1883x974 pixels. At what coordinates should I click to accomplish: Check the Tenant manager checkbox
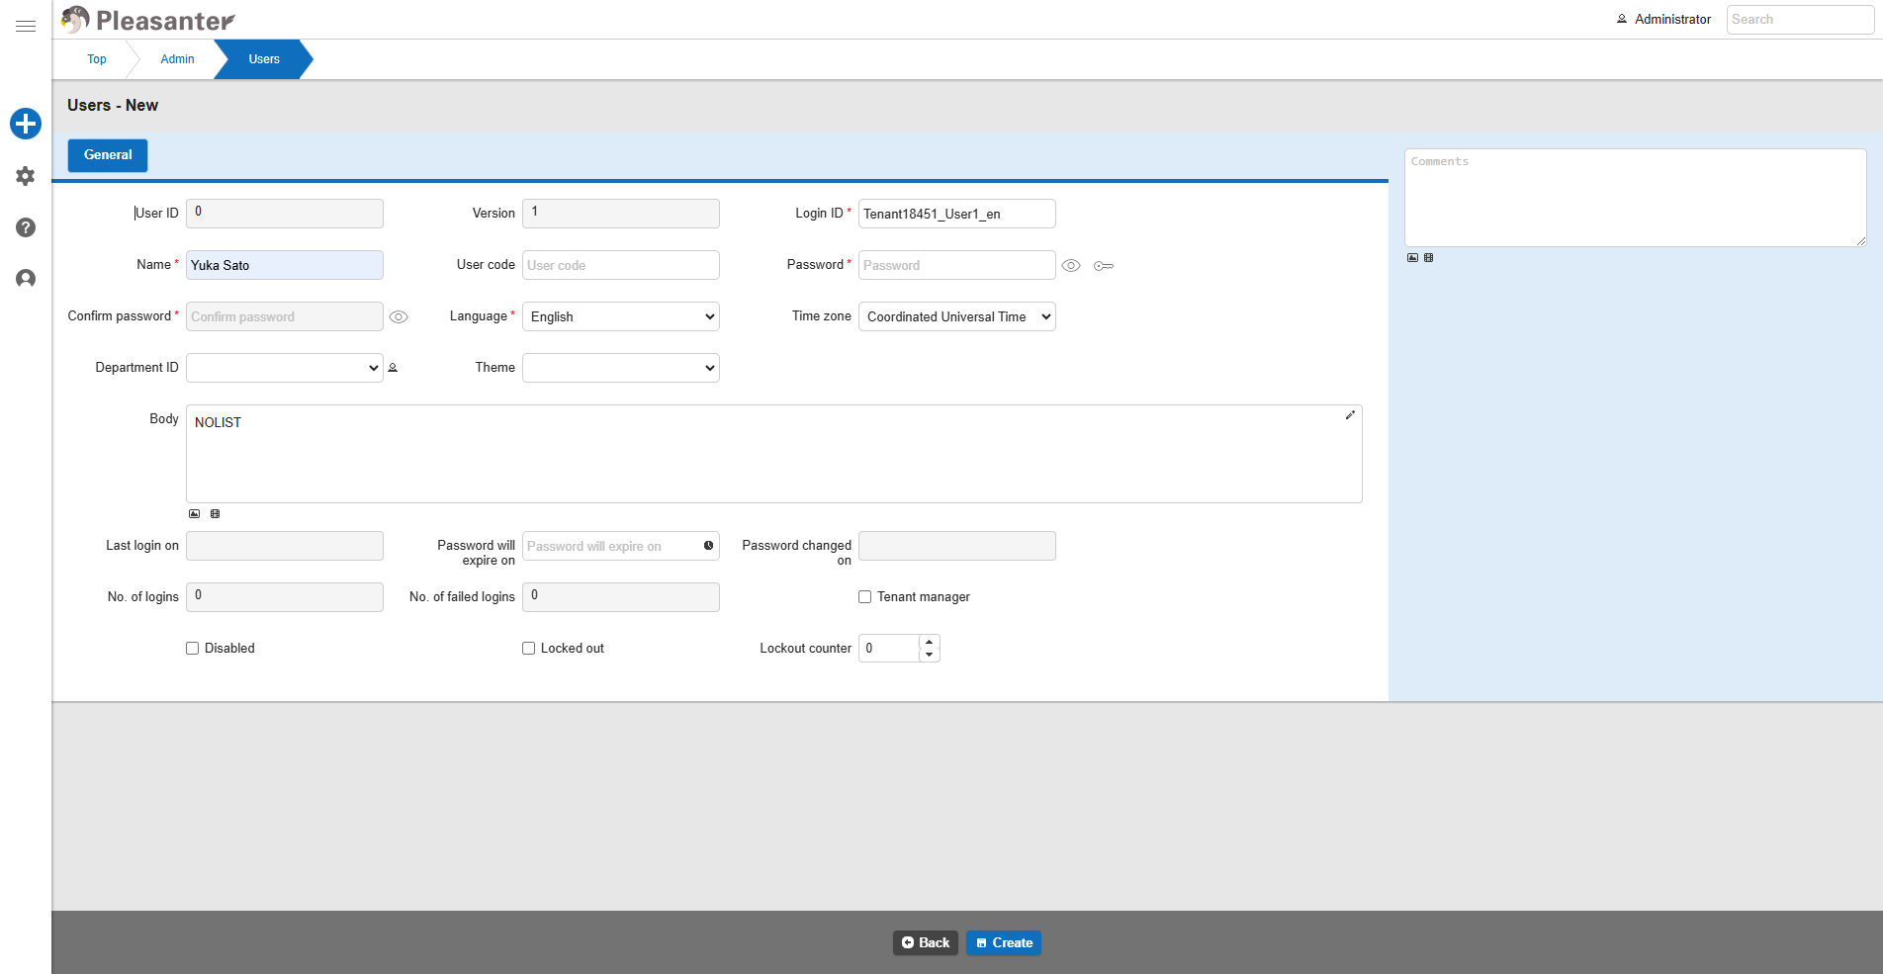click(x=865, y=597)
